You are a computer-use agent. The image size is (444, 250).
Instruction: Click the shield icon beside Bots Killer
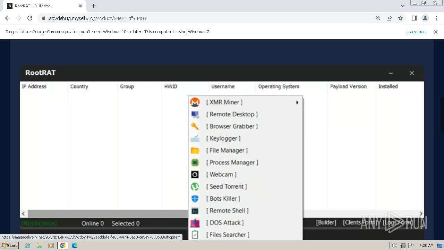click(195, 199)
